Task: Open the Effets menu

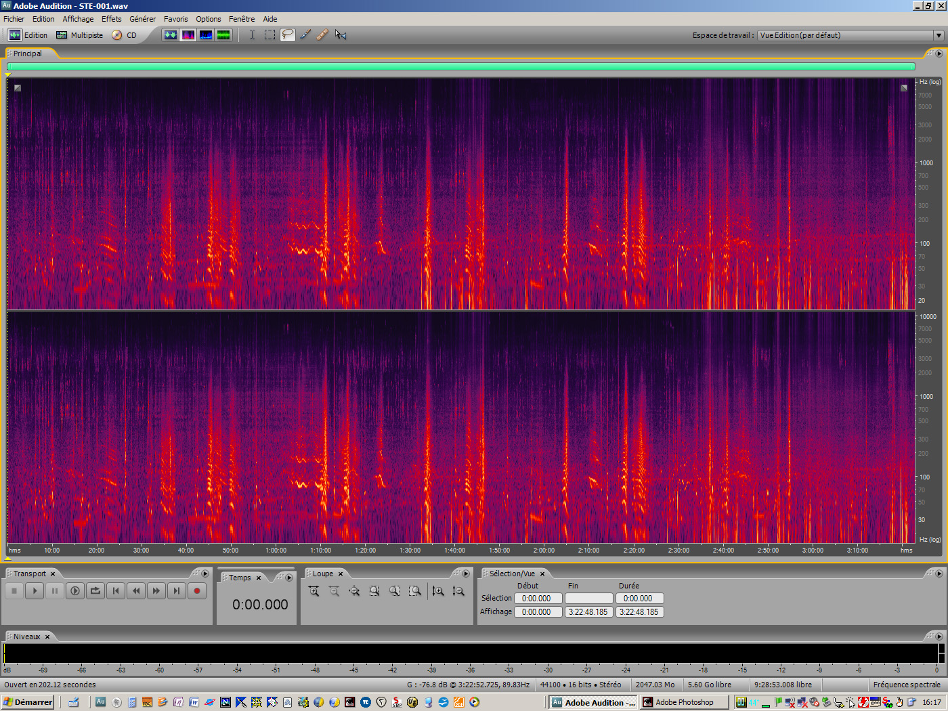Action: 111,19
